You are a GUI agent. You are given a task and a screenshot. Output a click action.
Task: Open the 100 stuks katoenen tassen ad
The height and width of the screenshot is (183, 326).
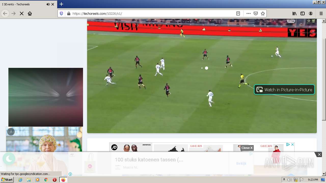(149, 160)
